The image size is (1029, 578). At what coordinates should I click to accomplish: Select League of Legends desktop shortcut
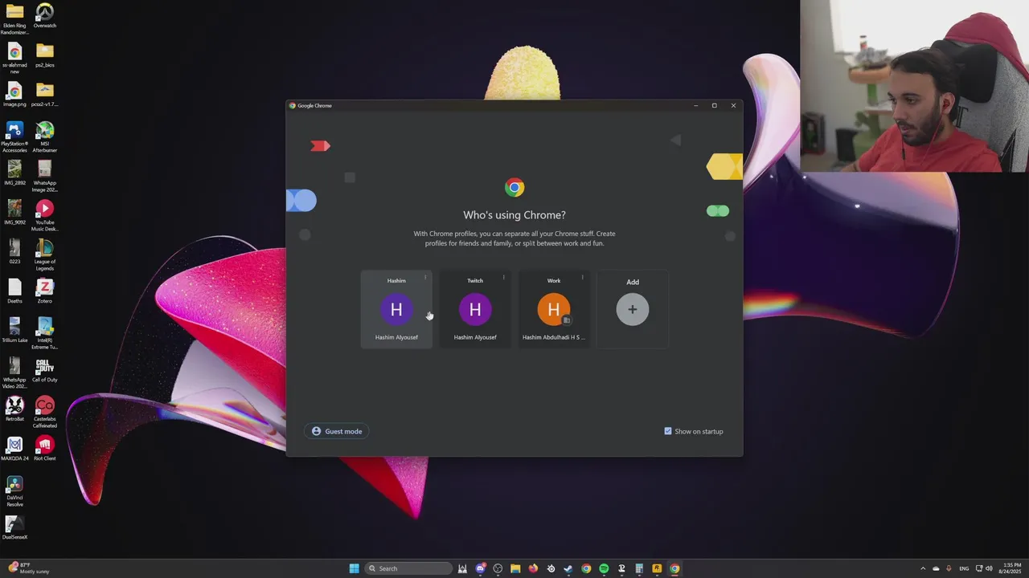45,255
